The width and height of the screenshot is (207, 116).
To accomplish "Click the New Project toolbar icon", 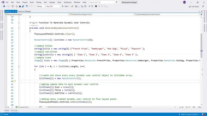I will pos(13,6).
